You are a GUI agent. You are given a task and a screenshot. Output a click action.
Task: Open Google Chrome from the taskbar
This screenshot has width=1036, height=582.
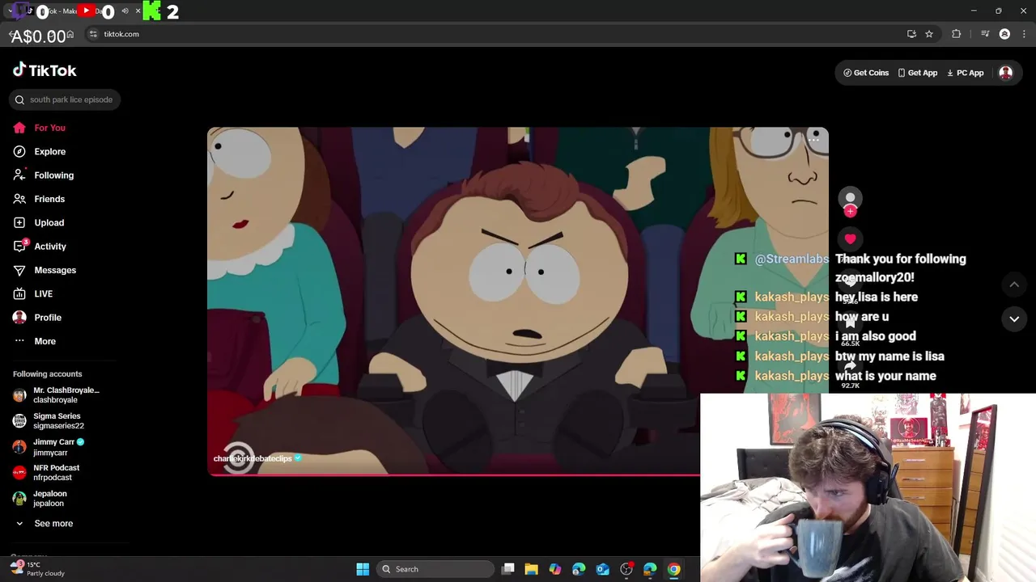pos(673,569)
